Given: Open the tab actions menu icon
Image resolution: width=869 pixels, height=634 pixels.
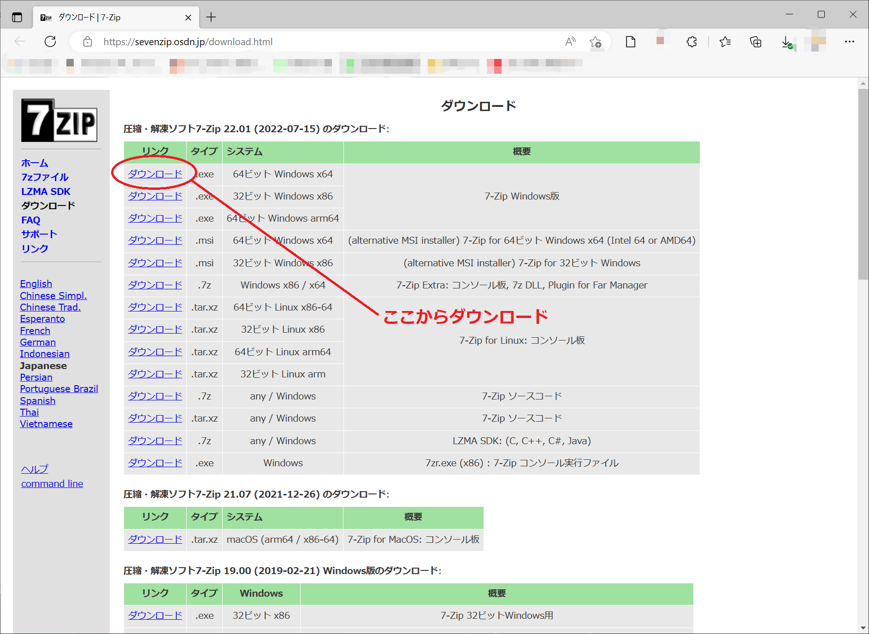Looking at the screenshot, I should (x=17, y=18).
